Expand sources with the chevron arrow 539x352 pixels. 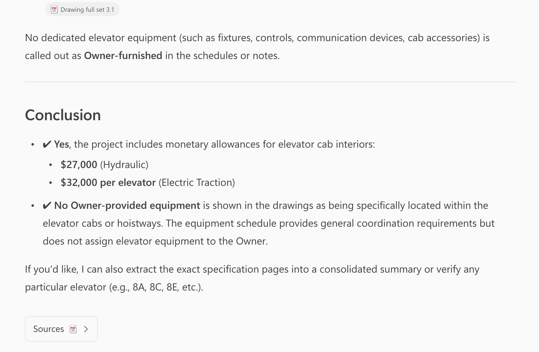86,329
